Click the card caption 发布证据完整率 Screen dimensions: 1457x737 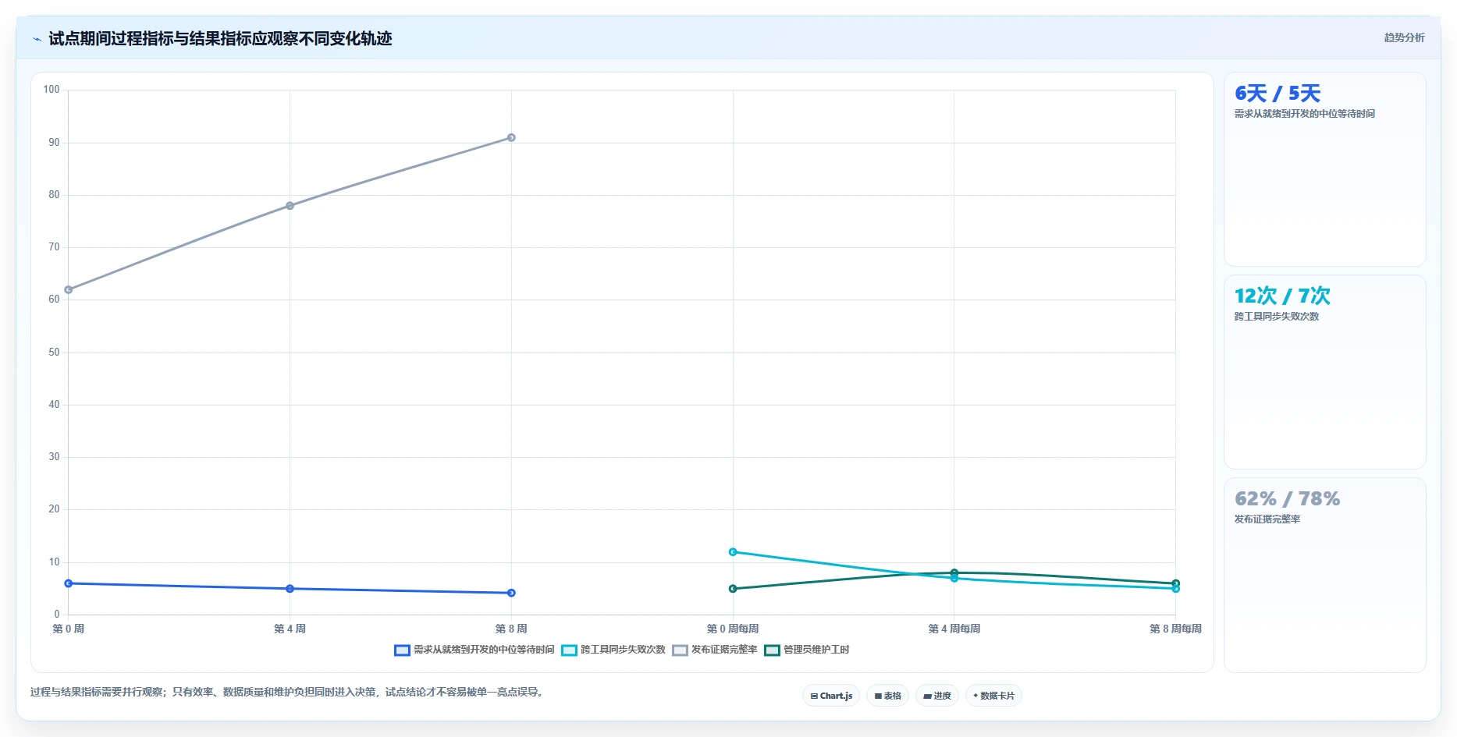[1267, 519]
